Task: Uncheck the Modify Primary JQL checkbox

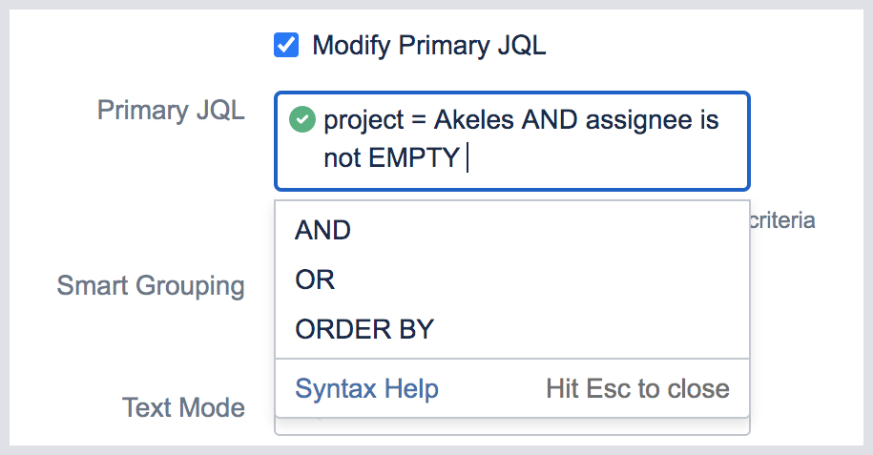Action: 286,45
